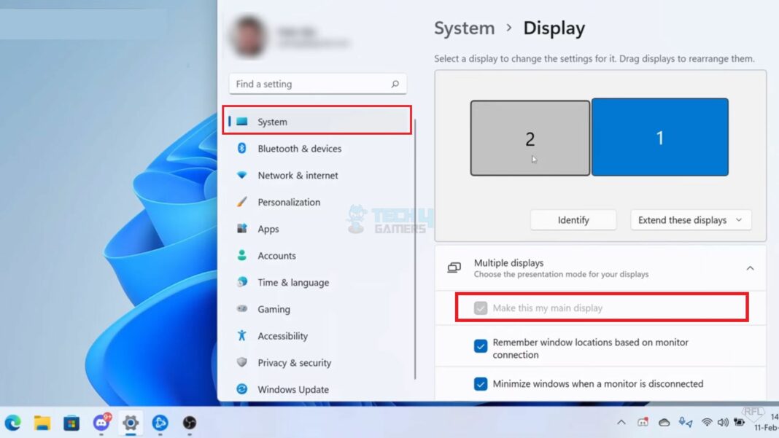The image size is (779, 438).
Task: Select monitor 2 in the display diagram
Action: pos(530,137)
